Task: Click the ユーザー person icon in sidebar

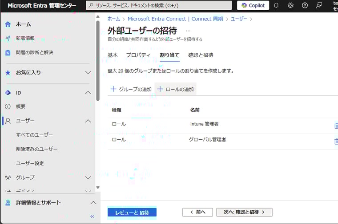Action: (8, 121)
